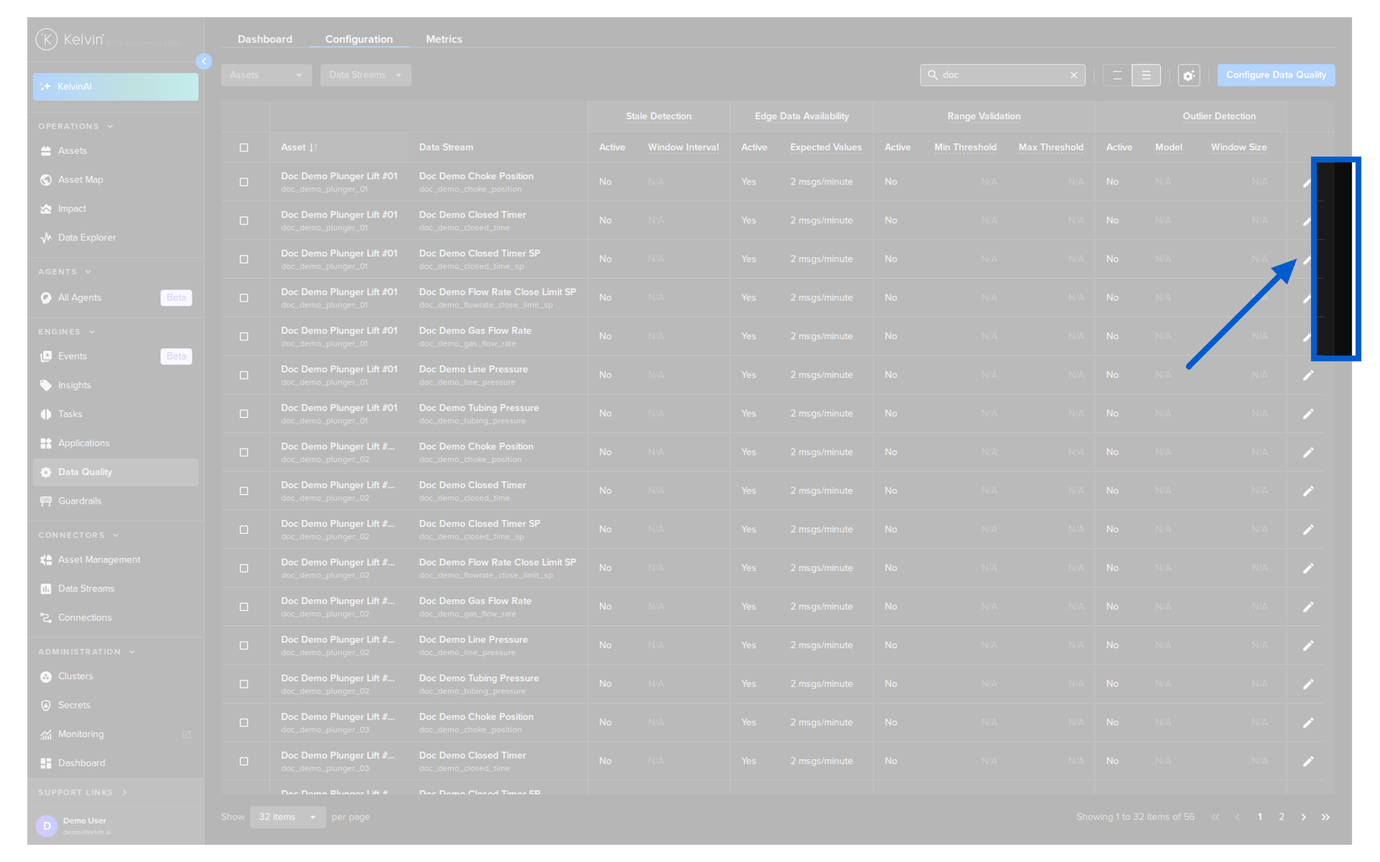Screen dimensions: 1380x862
Task: Open Guardrails page
Action: [x=115, y=501]
